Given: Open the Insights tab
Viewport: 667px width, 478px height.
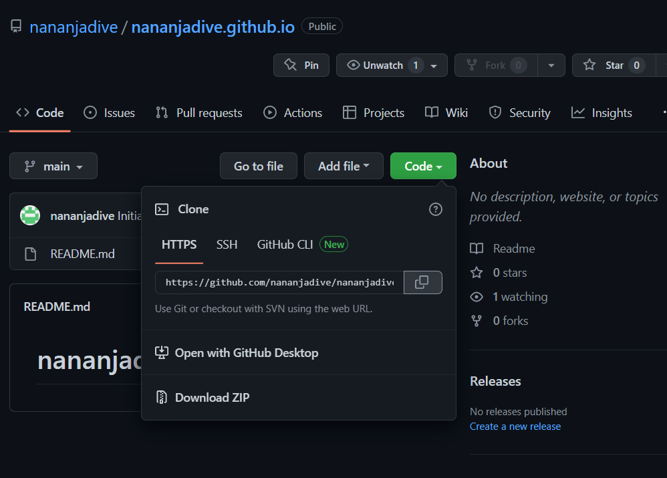Looking at the screenshot, I should click(601, 112).
